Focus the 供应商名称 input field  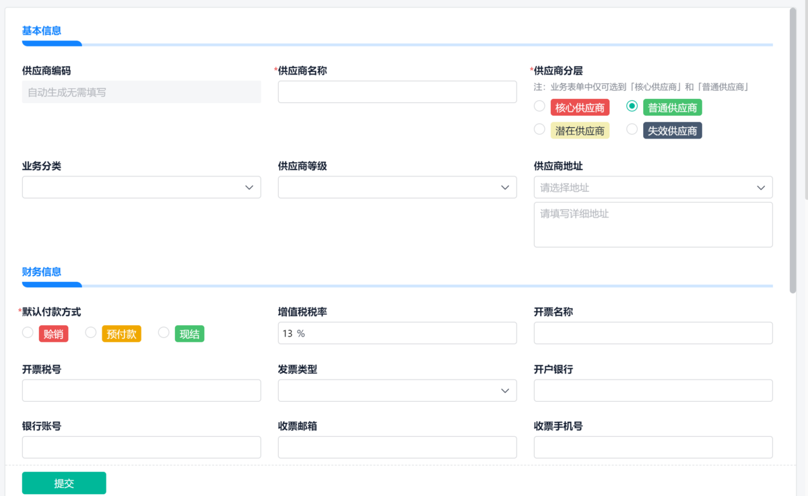point(397,92)
